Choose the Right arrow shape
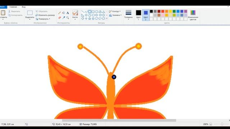The width and height of the screenshot is (230, 129). click(97, 15)
